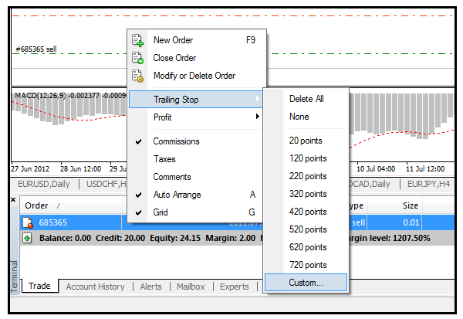463x319 pixels.
Task: Toggle the Commissions checkmark option
Action: click(x=176, y=141)
